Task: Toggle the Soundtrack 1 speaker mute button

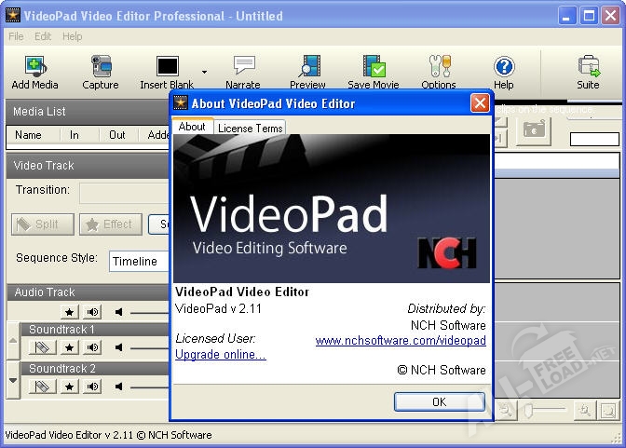Action: [x=93, y=347]
